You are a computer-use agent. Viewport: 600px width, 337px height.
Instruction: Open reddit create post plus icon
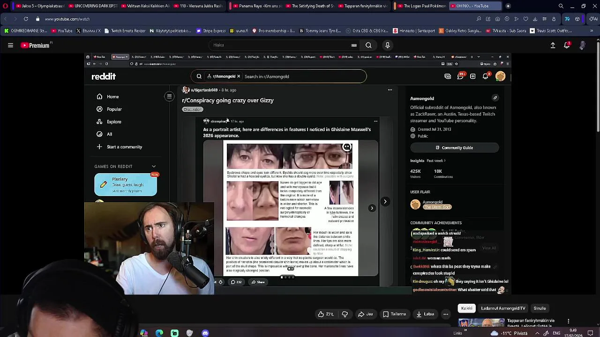click(472, 76)
